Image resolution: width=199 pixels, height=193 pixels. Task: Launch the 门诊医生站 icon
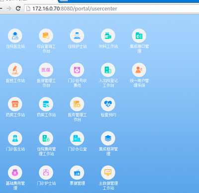point(15,139)
